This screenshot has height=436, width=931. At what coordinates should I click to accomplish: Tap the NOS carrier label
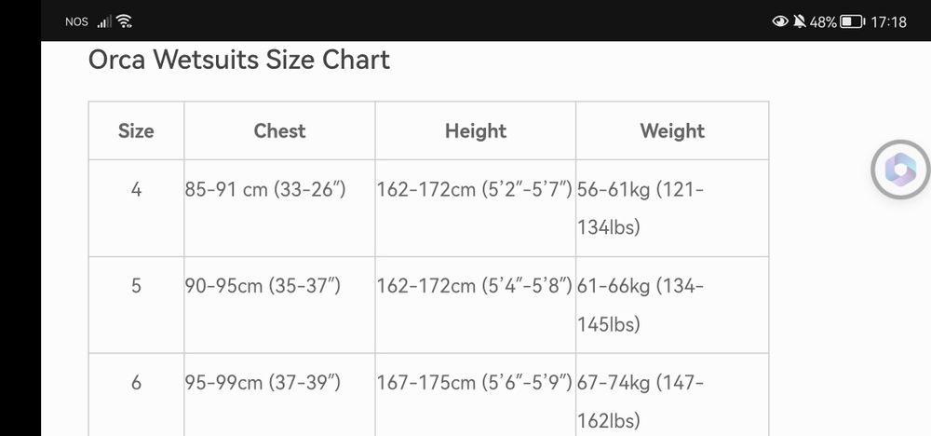[77, 21]
